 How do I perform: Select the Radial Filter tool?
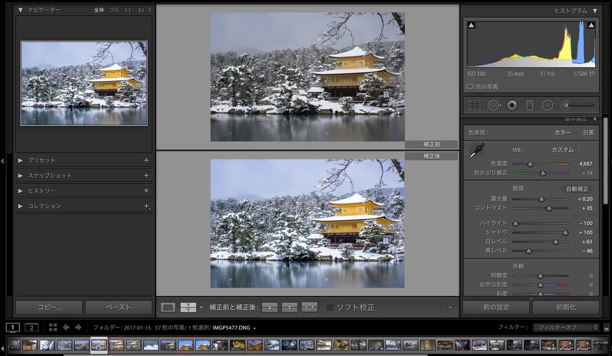click(x=547, y=105)
